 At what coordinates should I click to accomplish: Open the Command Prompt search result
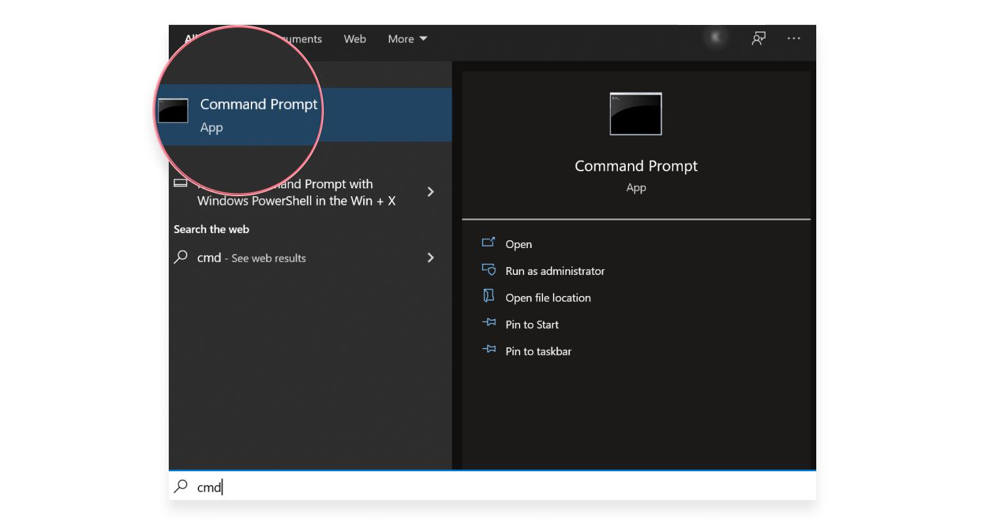click(310, 115)
